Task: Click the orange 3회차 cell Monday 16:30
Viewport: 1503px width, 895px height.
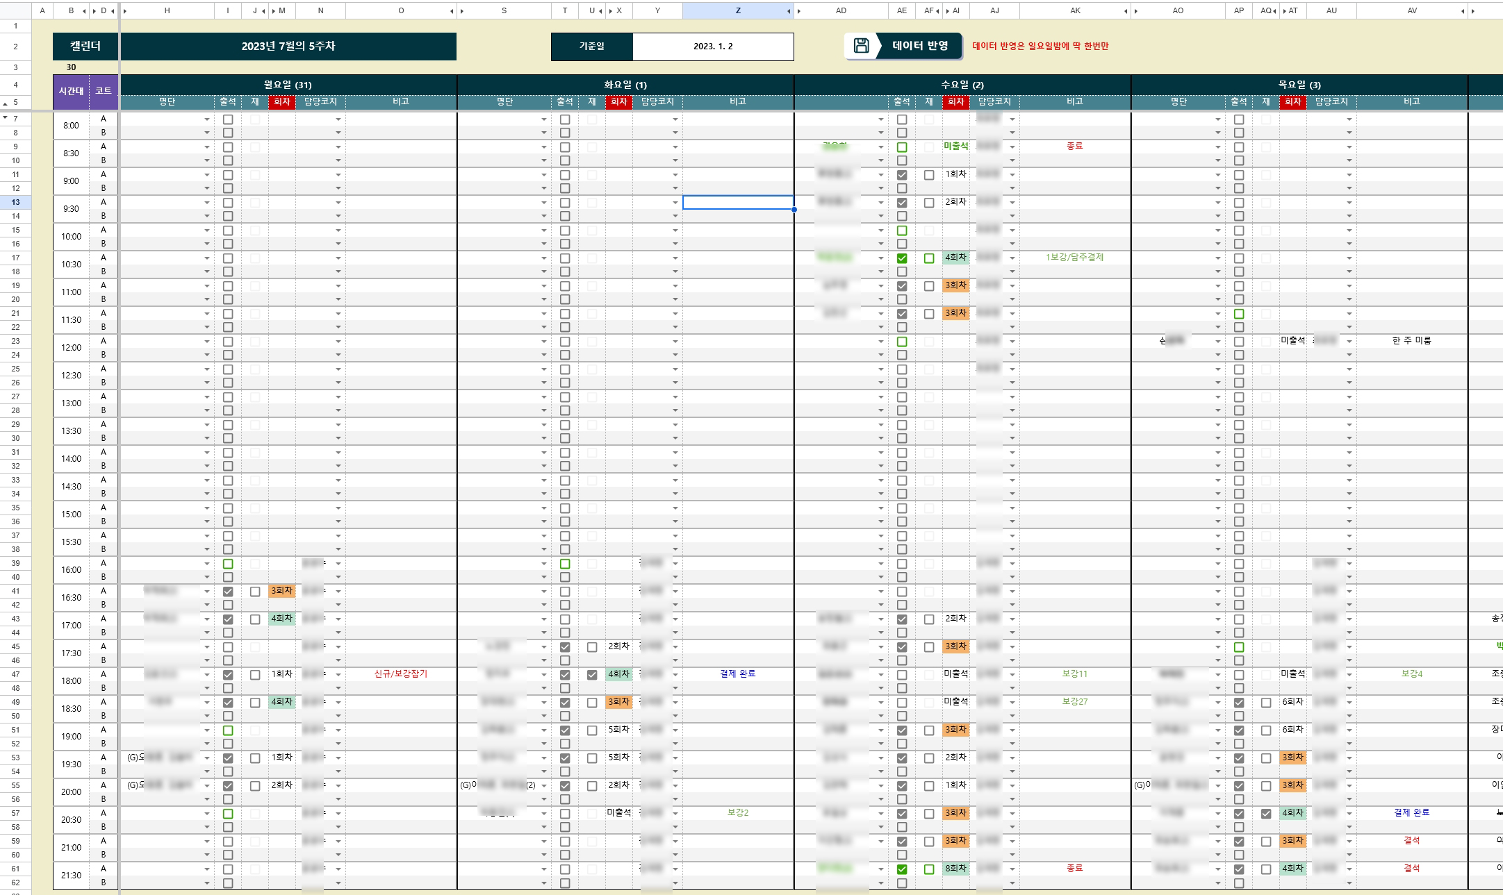Action: [x=281, y=591]
